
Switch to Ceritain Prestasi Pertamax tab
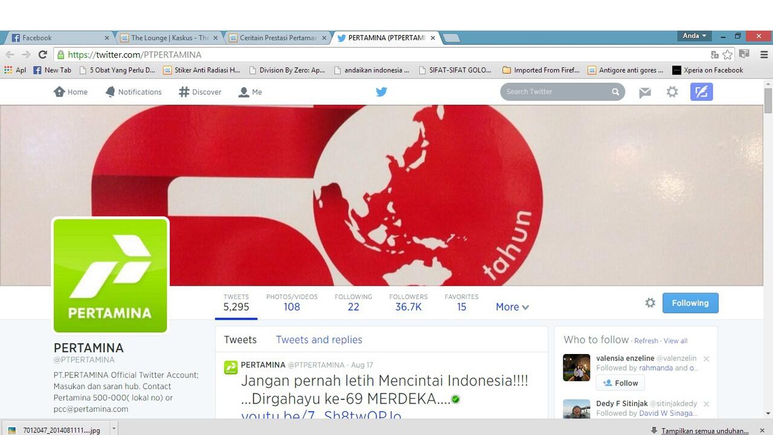277,37
